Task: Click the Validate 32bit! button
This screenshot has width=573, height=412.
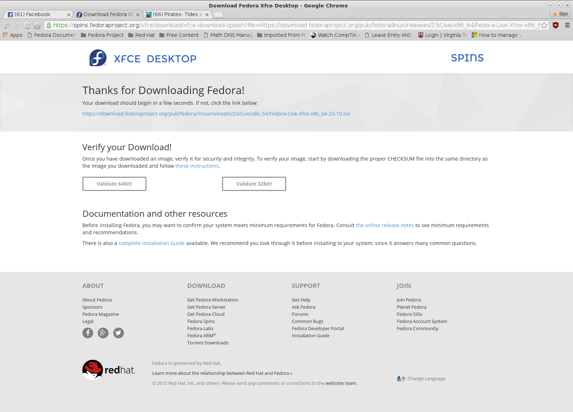Action: (254, 184)
